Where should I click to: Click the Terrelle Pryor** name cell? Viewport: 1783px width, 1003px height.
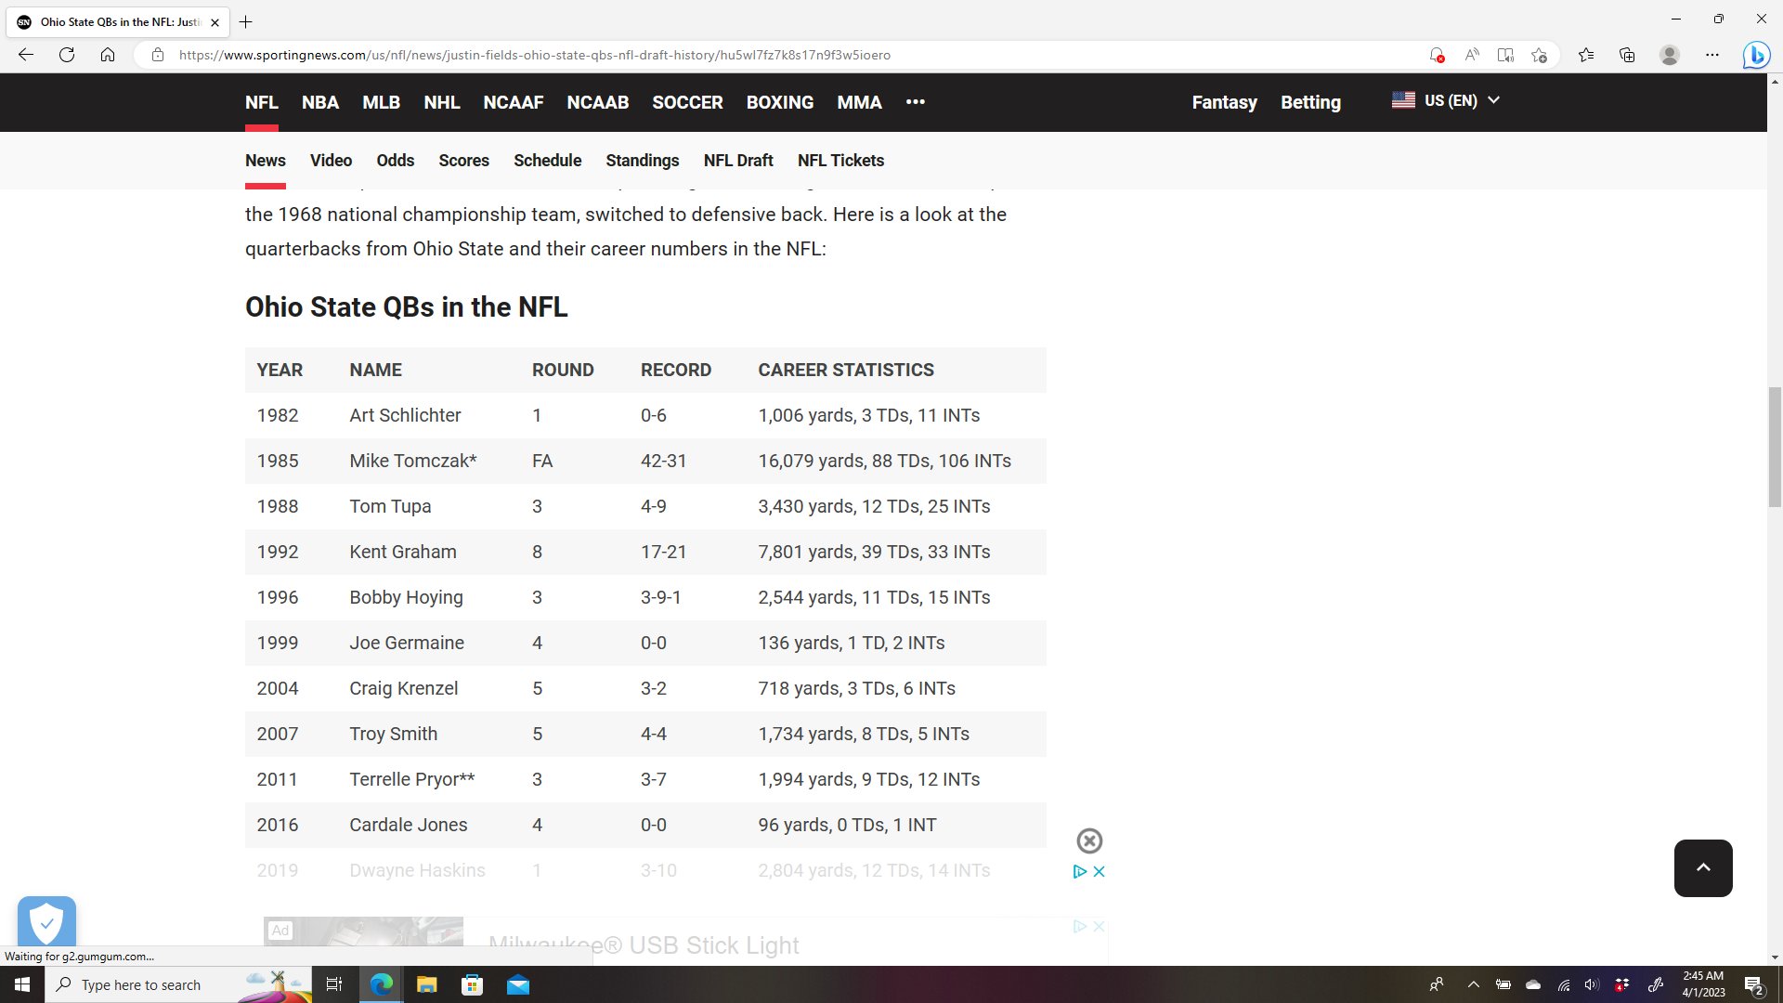click(412, 779)
